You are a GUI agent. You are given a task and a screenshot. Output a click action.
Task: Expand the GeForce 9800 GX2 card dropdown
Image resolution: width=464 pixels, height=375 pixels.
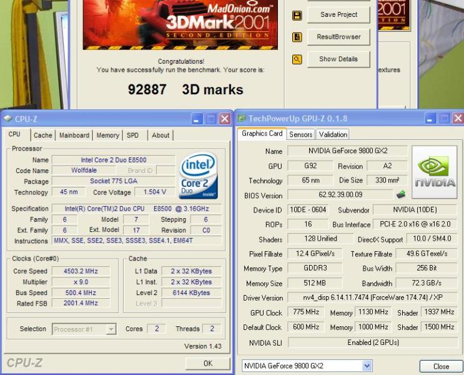tap(307, 366)
